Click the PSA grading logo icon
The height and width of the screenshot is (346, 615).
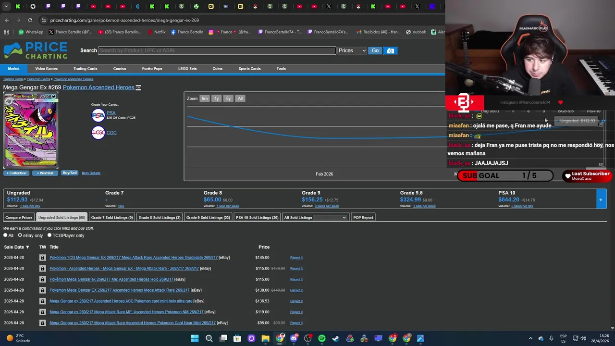pyautogui.click(x=98, y=115)
